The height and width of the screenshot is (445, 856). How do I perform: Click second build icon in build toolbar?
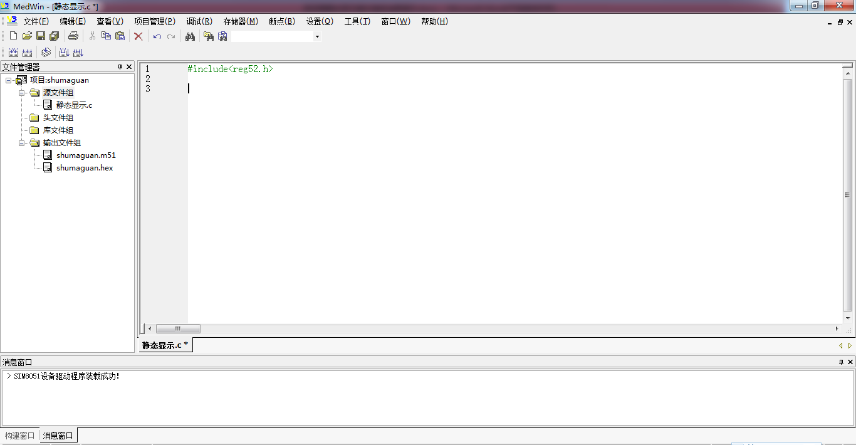[27, 53]
